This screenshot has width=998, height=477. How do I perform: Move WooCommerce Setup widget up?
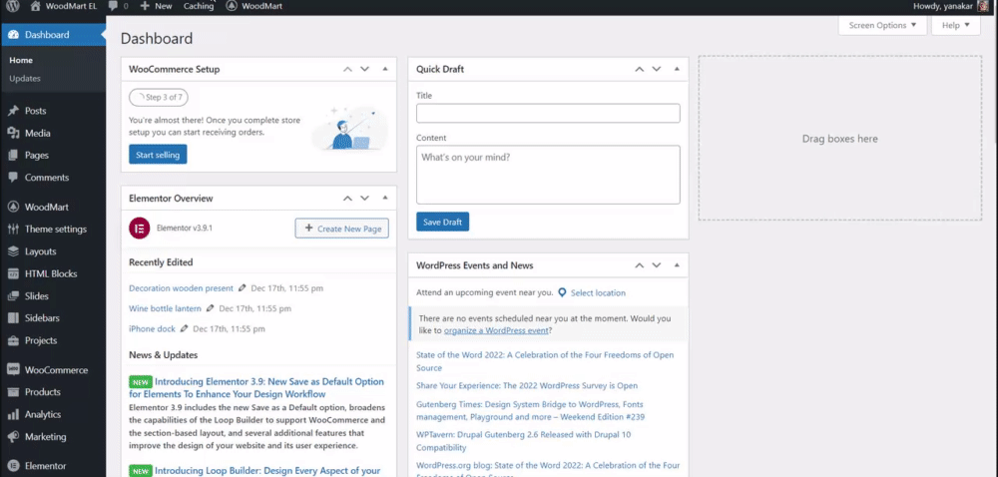(347, 69)
